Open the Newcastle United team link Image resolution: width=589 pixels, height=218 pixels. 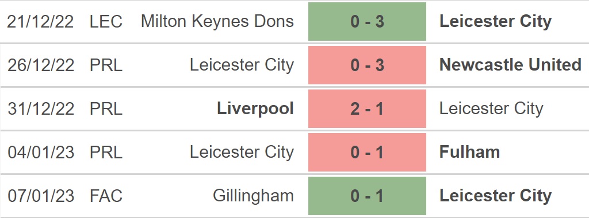pos(510,65)
